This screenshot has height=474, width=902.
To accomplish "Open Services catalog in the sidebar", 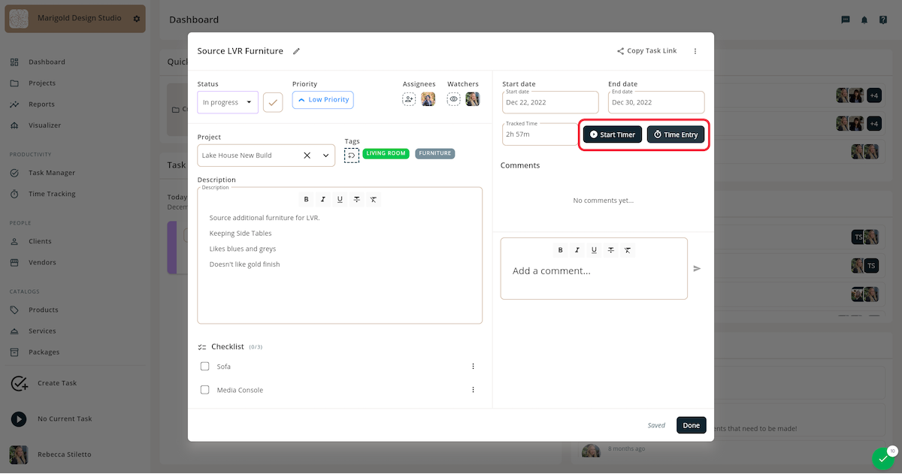I will [x=42, y=331].
